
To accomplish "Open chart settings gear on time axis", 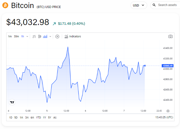I will click(x=168, y=111).
